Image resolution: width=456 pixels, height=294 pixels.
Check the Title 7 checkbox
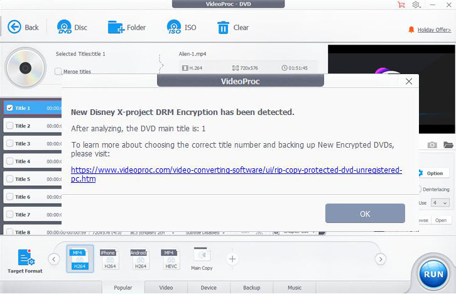click(x=9, y=215)
